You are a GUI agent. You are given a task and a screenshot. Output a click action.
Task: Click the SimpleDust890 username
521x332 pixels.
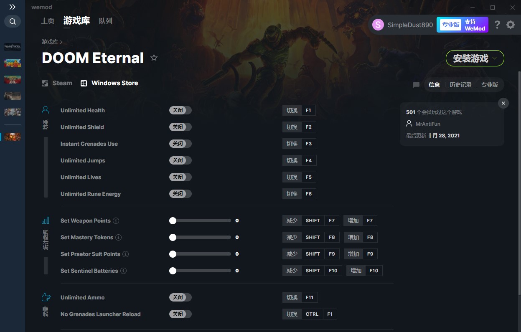tap(410, 25)
